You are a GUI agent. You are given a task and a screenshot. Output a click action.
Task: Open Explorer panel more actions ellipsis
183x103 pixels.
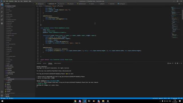(33, 4)
